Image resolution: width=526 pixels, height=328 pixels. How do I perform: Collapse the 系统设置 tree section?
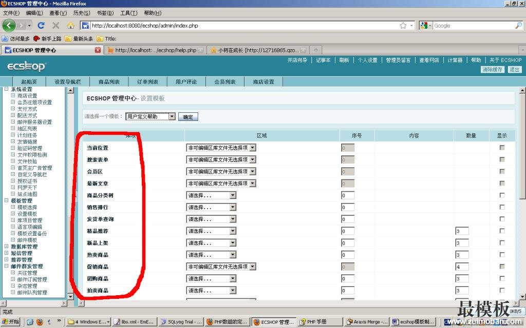click(x=7, y=89)
